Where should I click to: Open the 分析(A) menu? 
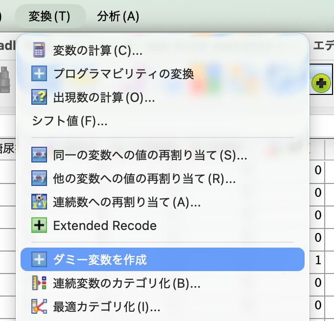(x=118, y=16)
